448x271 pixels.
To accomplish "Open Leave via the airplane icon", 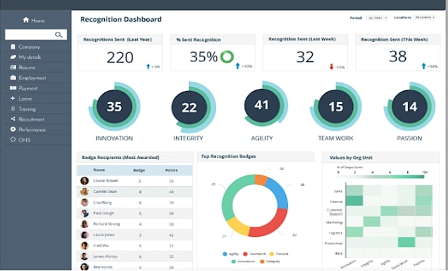I will (x=13, y=98).
